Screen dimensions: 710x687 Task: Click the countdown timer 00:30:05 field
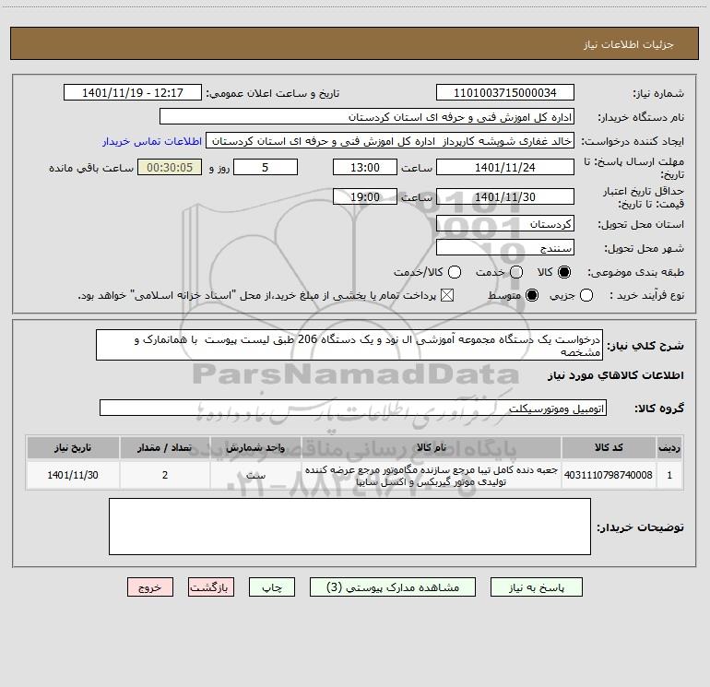pyautogui.click(x=170, y=167)
